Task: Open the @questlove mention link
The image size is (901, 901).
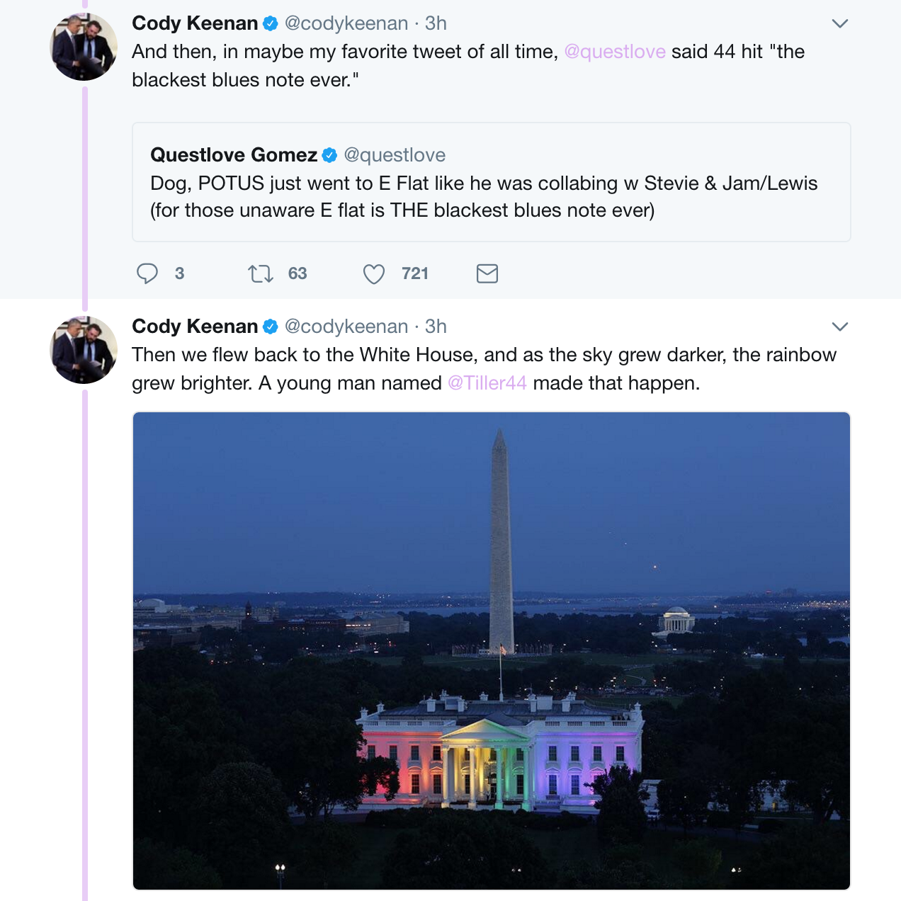Action: point(615,52)
